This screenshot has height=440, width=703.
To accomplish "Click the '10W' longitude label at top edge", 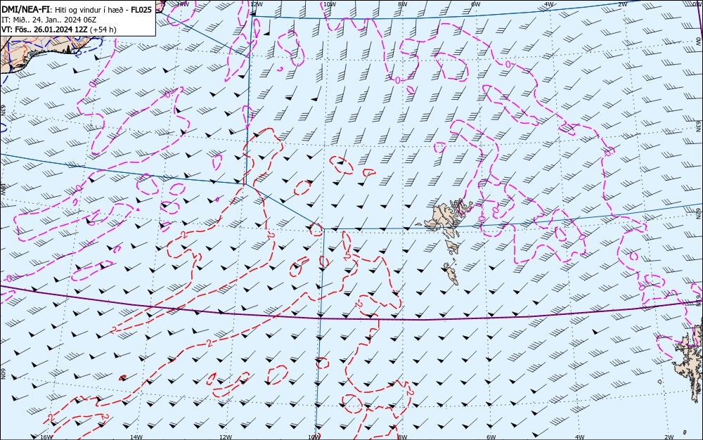I will pyautogui.click(x=329, y=4).
